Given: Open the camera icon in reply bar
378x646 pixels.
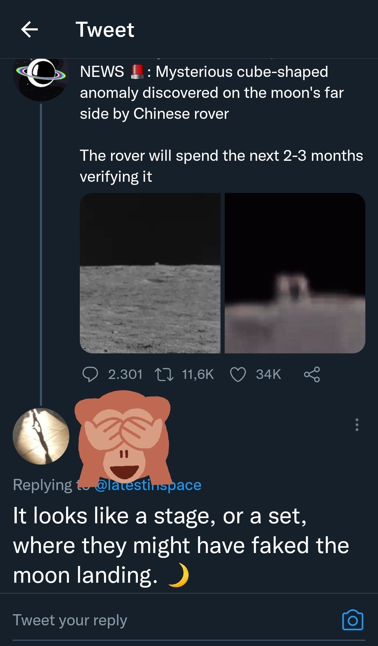Looking at the screenshot, I should (352, 620).
